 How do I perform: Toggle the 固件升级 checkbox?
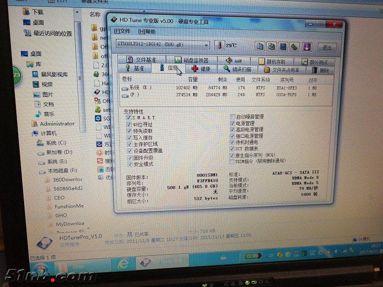point(130,158)
